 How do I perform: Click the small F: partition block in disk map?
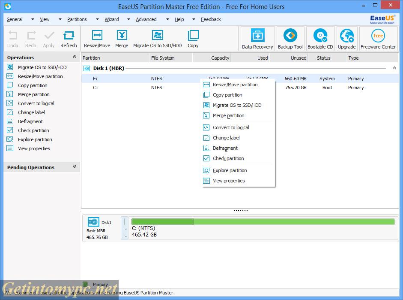click(124, 228)
